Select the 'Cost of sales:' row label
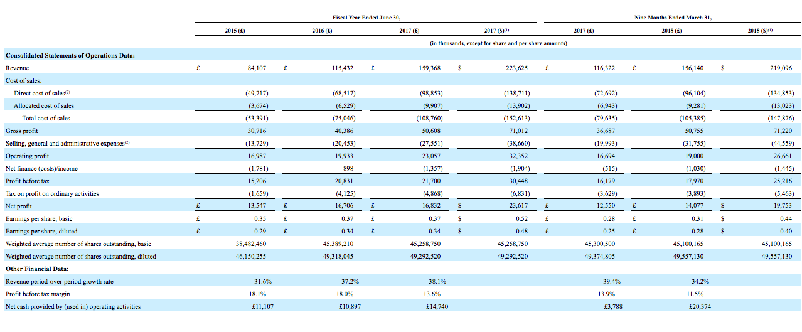 pos(23,80)
